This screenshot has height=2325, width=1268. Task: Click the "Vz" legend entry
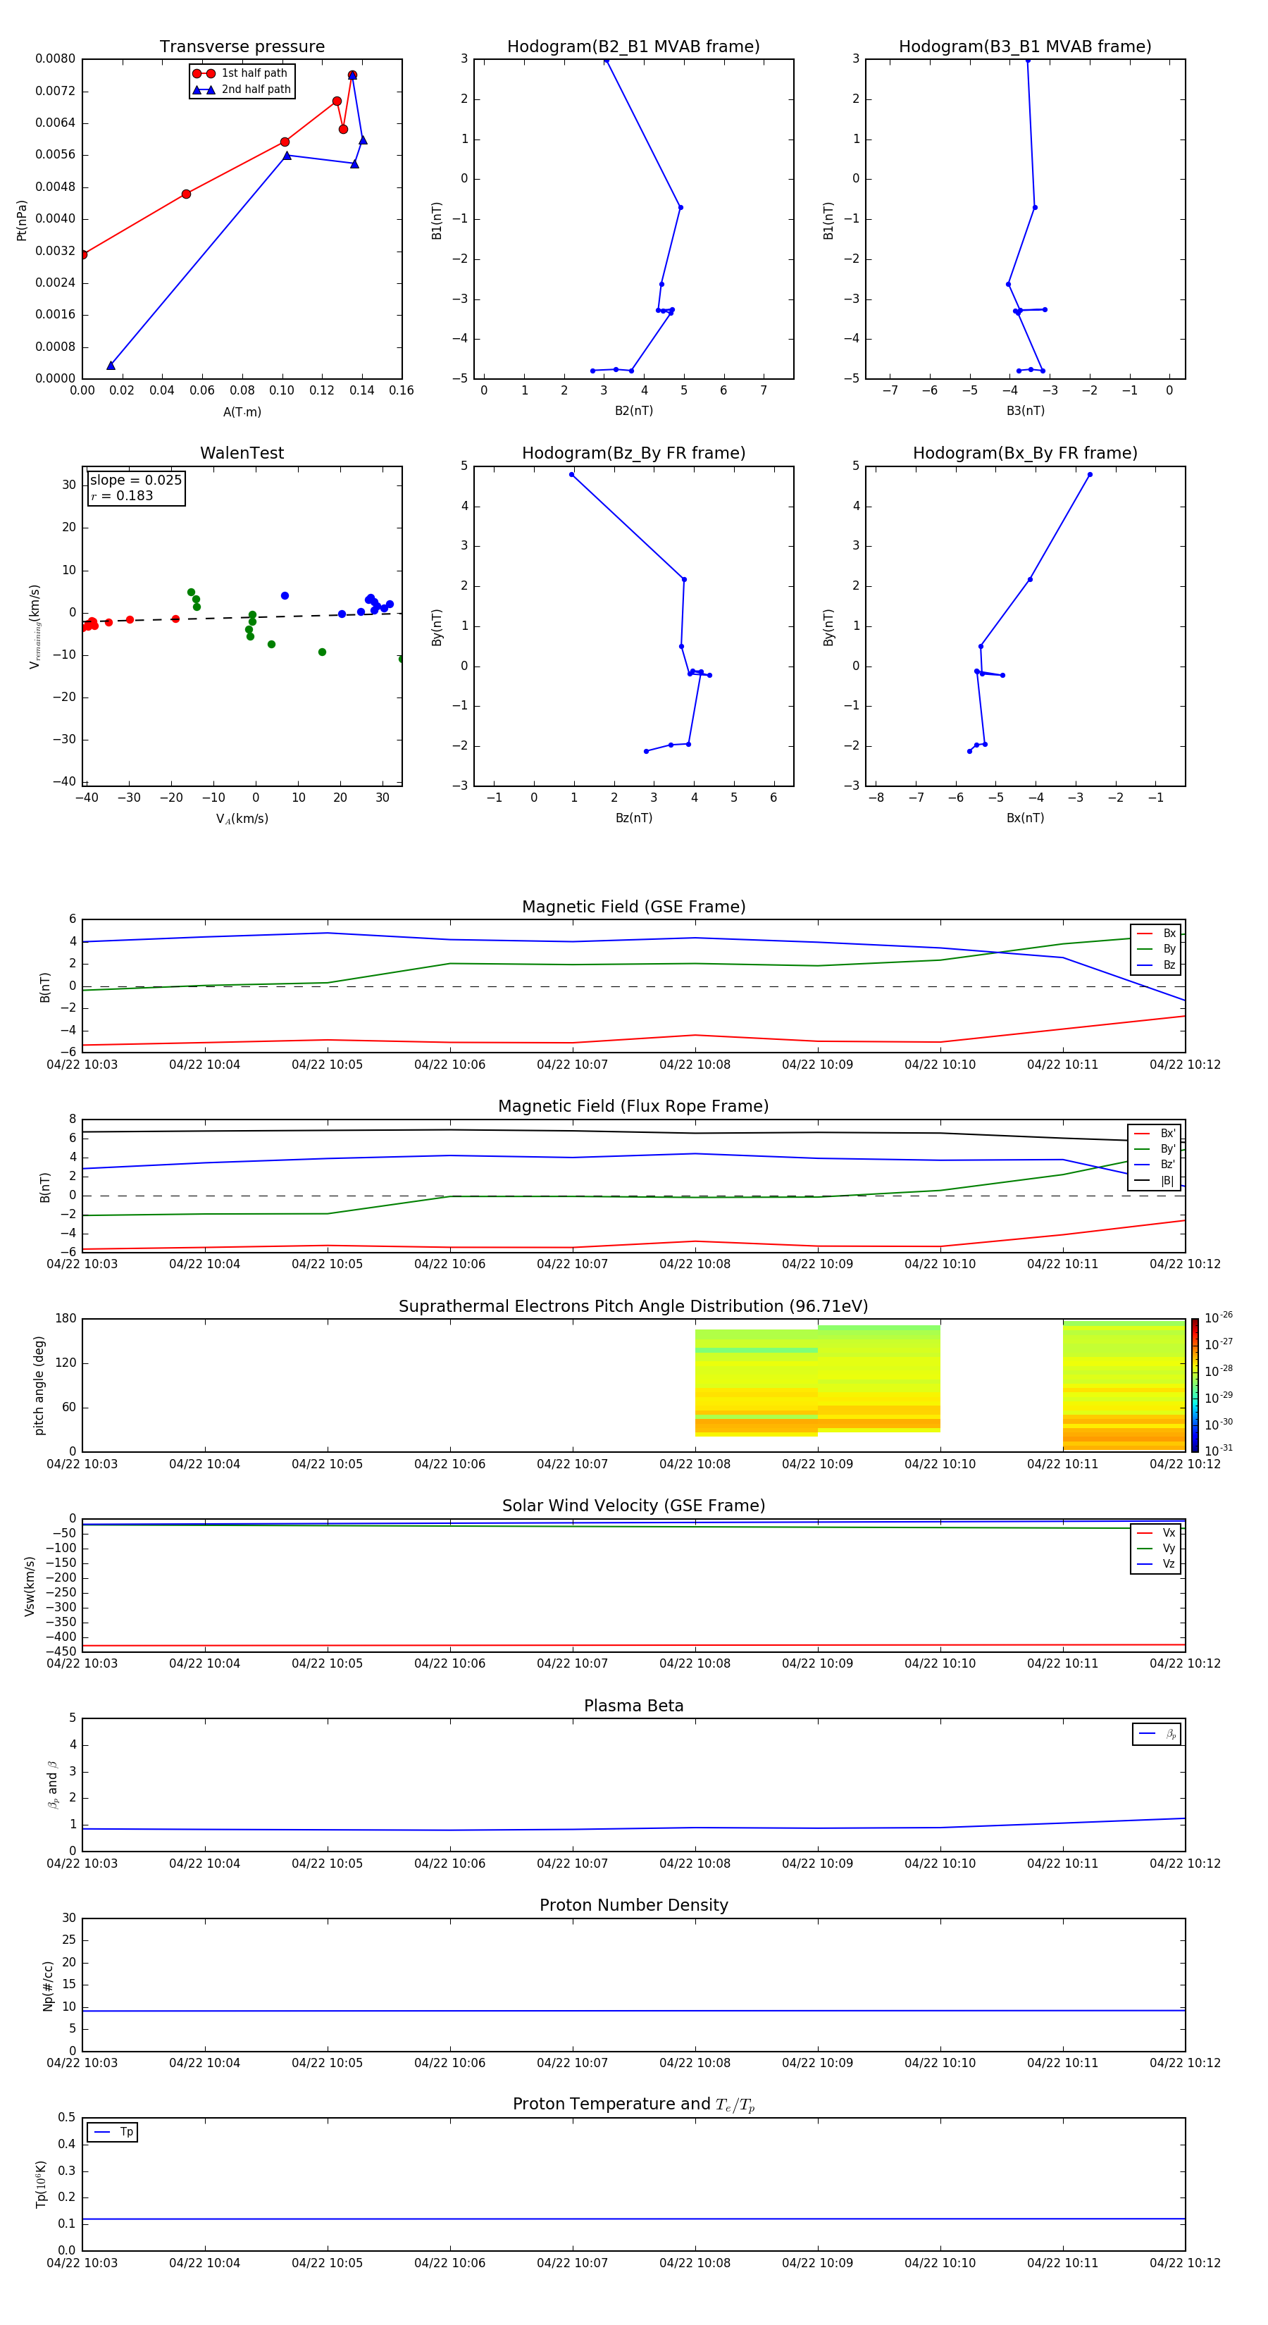1156,1564
